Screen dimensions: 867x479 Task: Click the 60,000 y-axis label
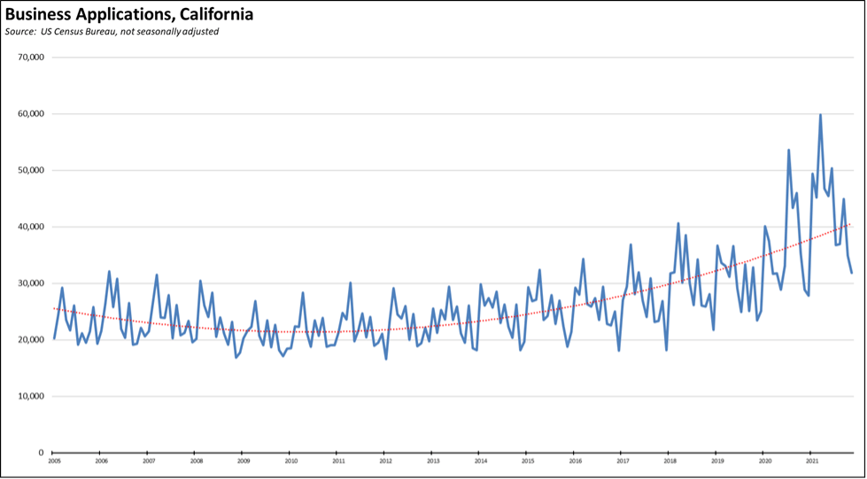[31, 114]
